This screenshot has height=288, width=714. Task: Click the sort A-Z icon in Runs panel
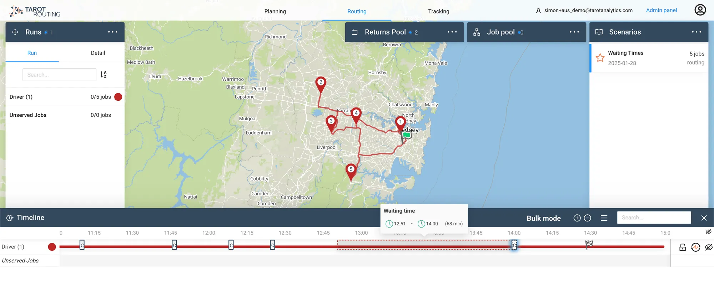(x=104, y=74)
